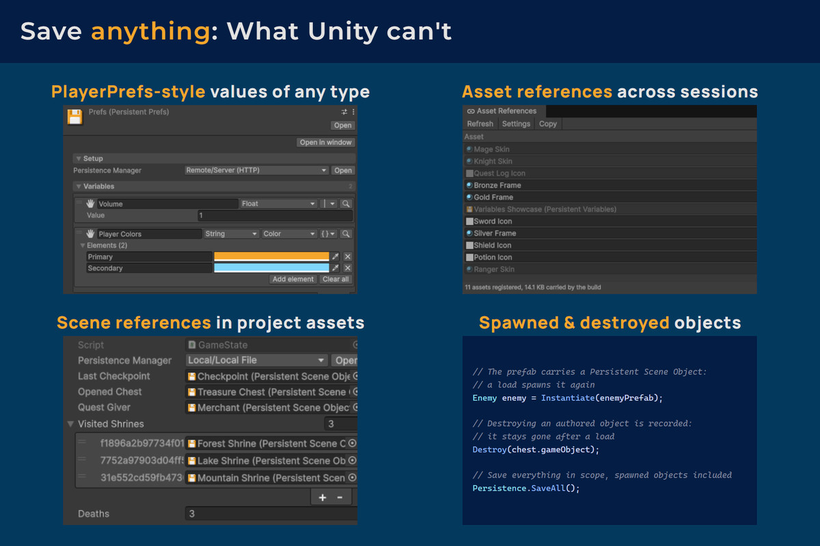
Task: Click the Clear all button
Action: click(336, 279)
